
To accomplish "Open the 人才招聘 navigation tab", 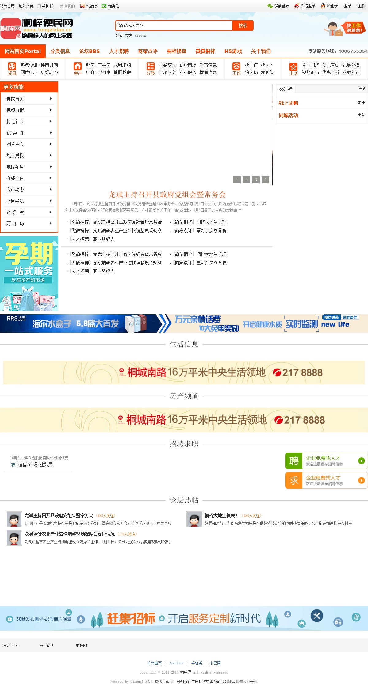I will pyautogui.click(x=119, y=51).
